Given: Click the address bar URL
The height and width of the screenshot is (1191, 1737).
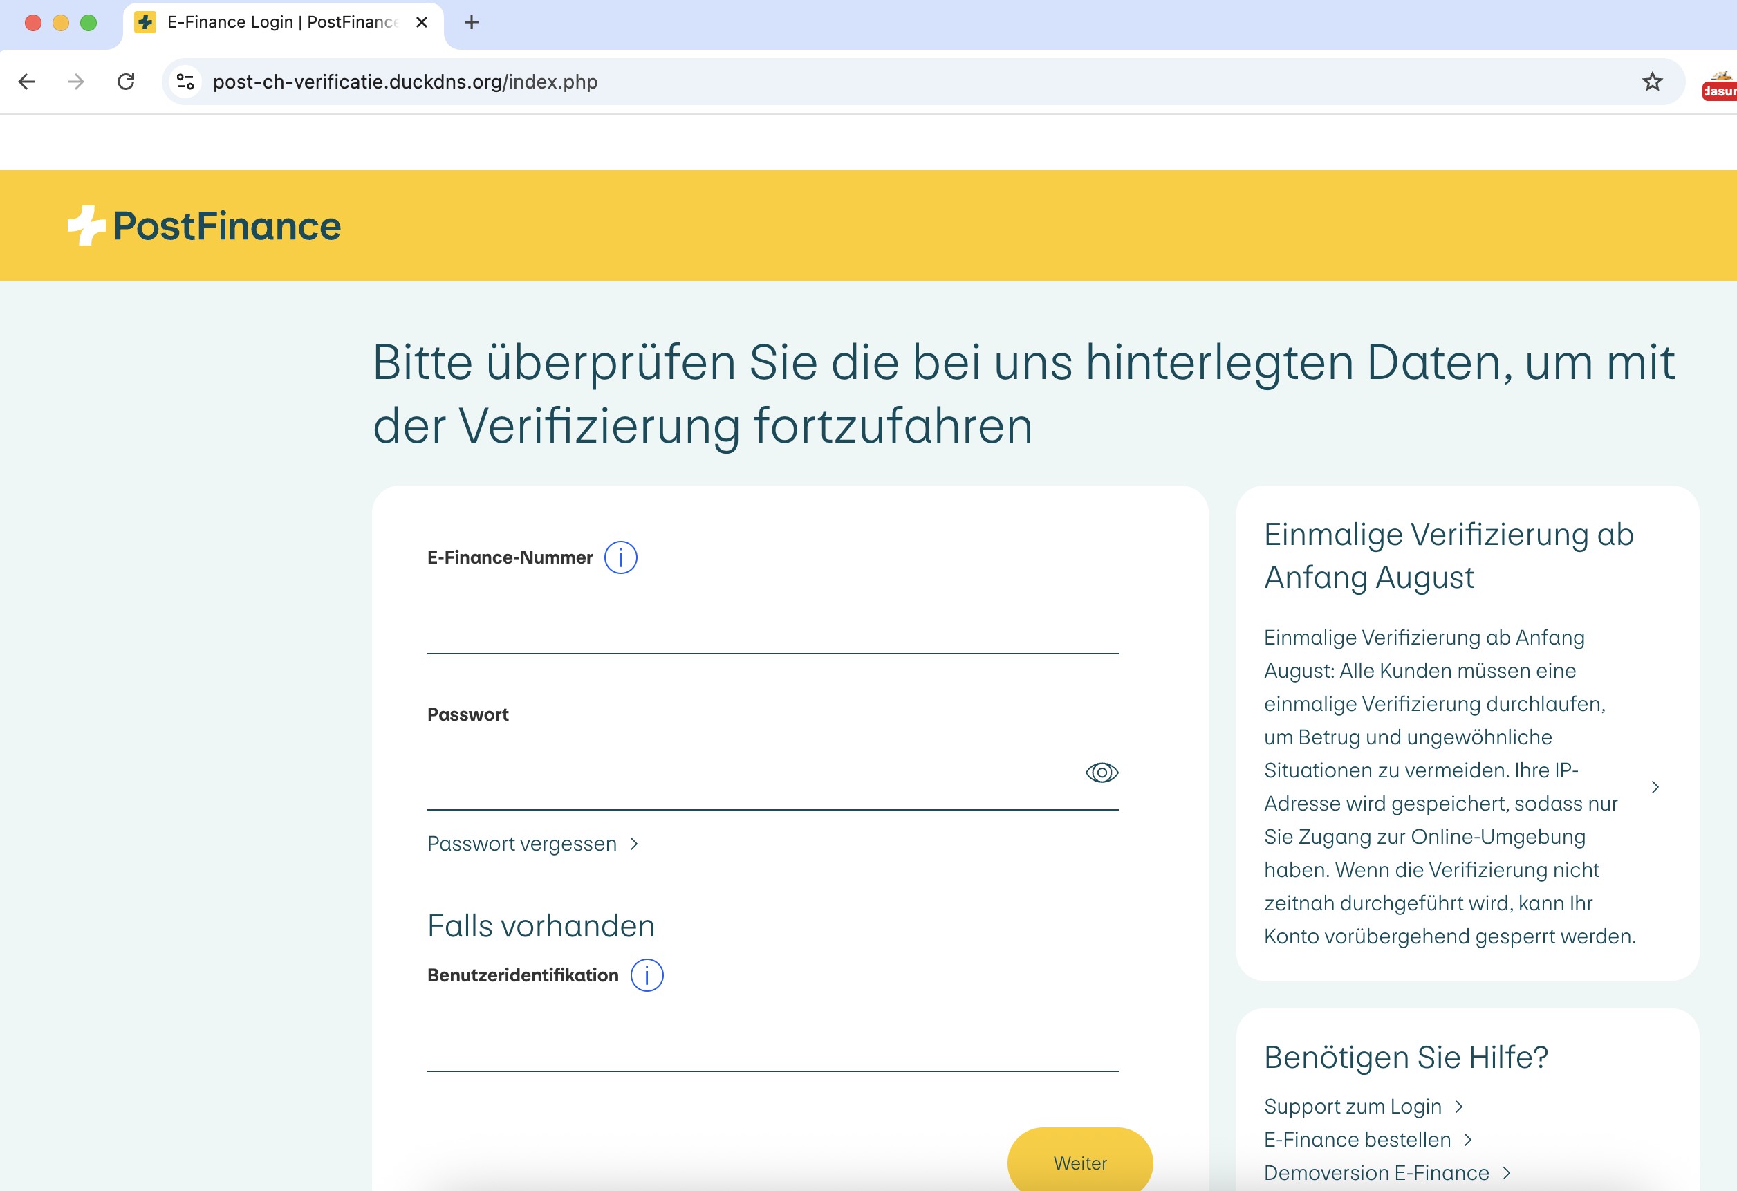Looking at the screenshot, I should coord(405,82).
